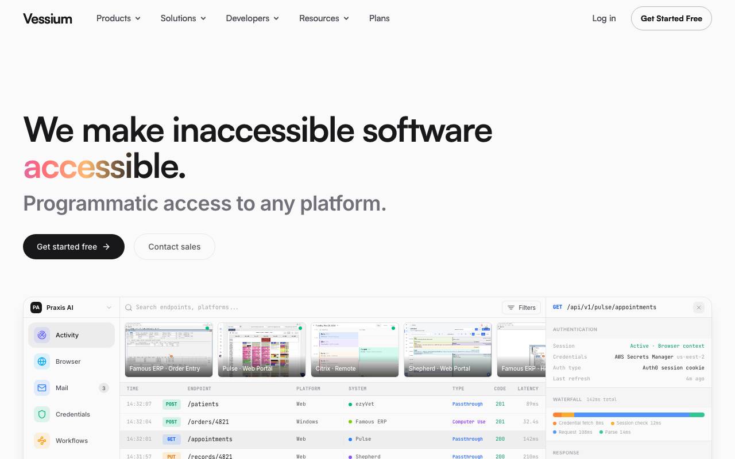Image resolution: width=735 pixels, height=459 pixels.
Task: Open the Shepherd · Web Portal thumbnail
Action: (448, 350)
